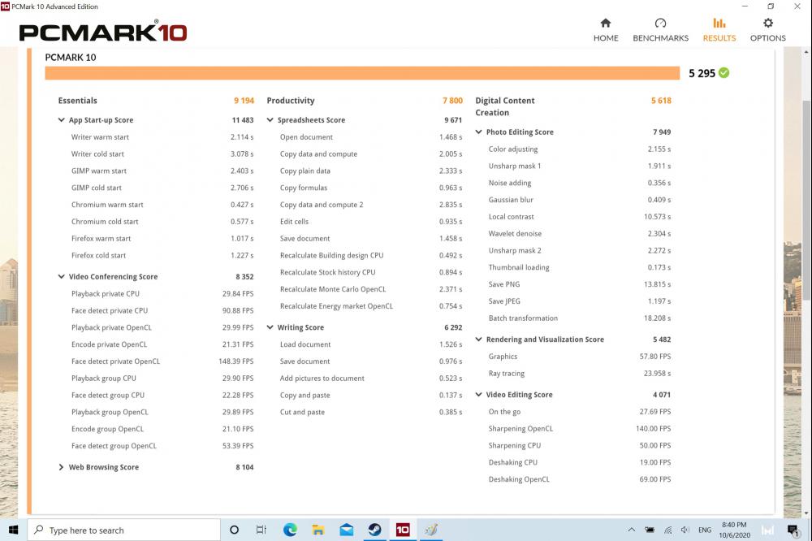Click the 'PCMARK 10' section title
The image size is (812, 541).
pos(71,58)
